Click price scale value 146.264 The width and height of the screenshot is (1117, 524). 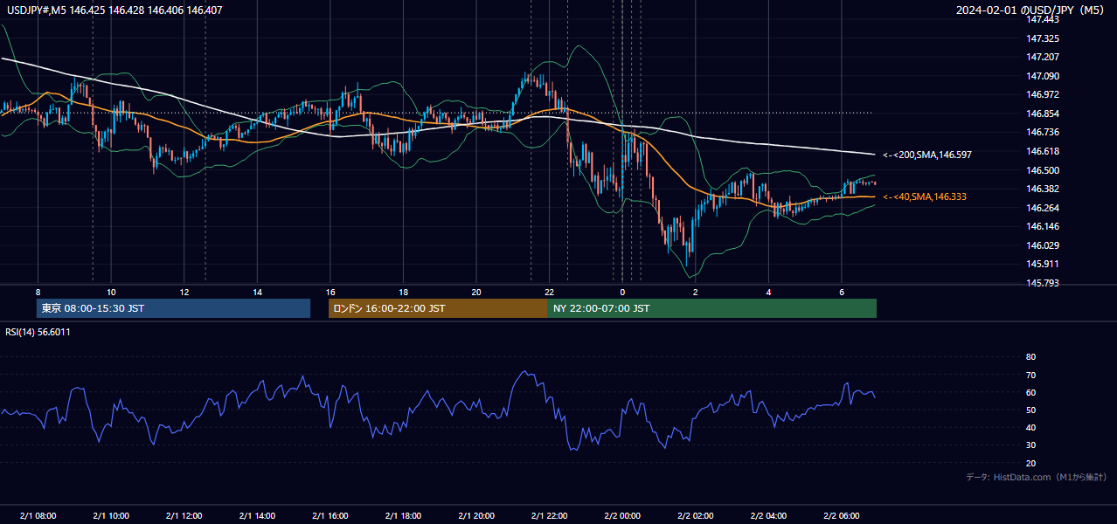coord(1043,209)
